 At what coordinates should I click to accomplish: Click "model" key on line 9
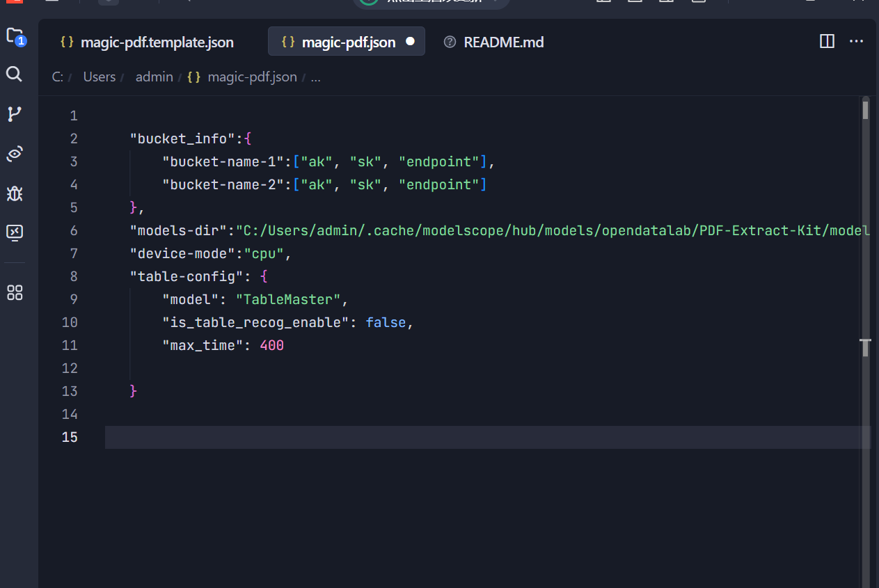[191, 299]
